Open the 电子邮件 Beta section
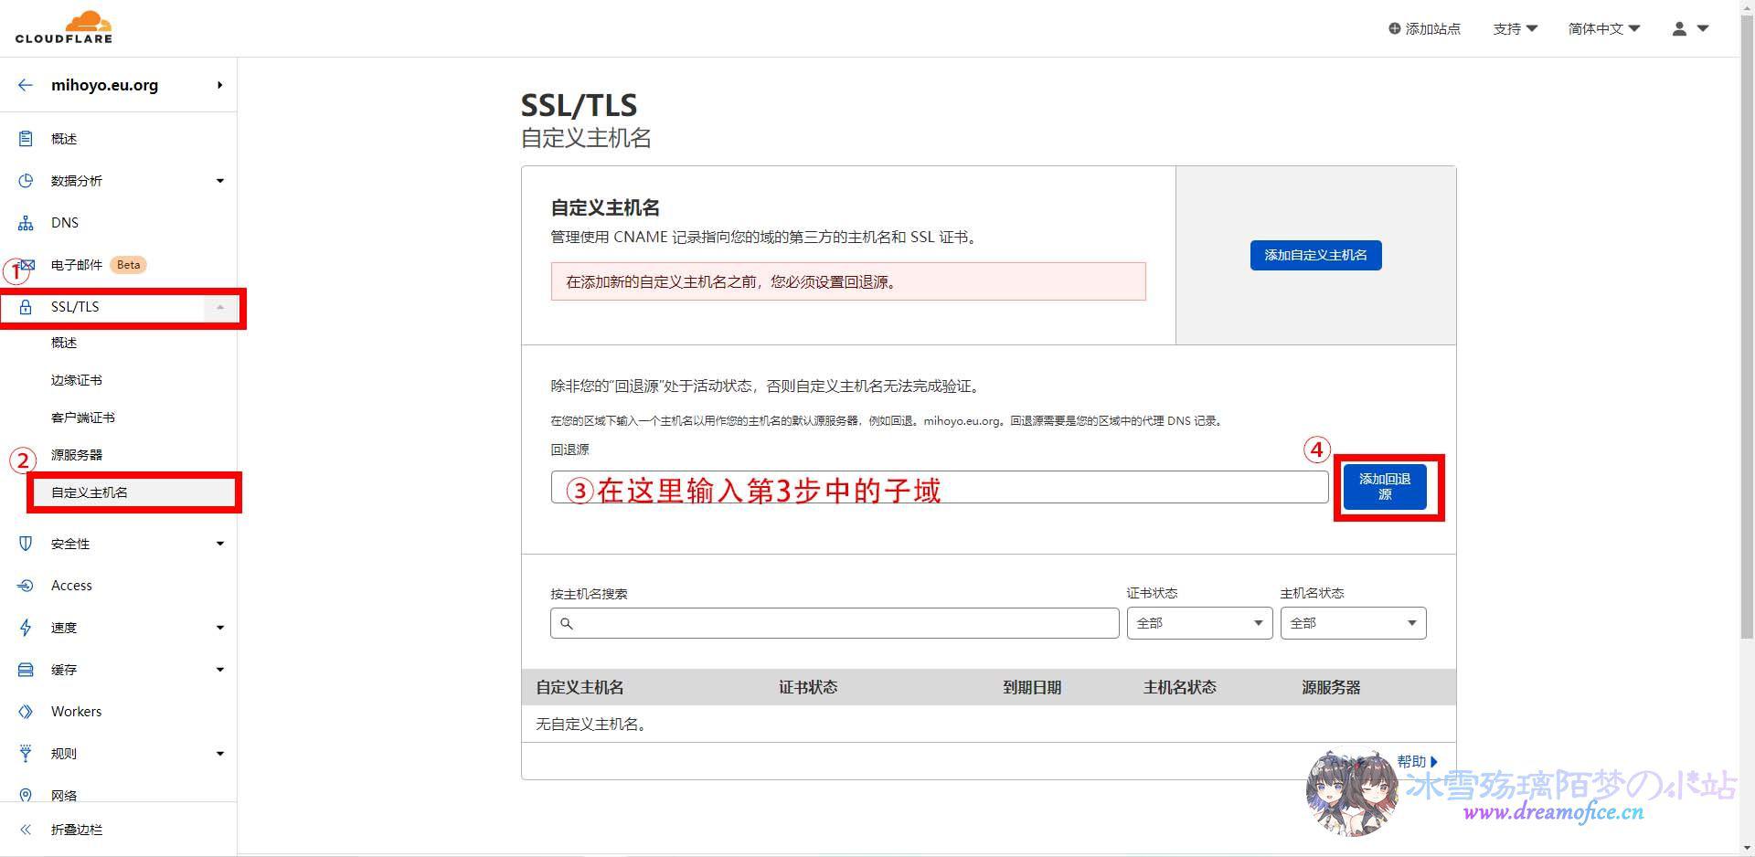The image size is (1755, 857). click(78, 265)
